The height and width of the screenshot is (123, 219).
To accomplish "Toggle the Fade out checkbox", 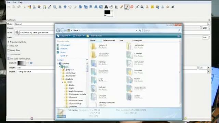I will pyautogui.click(x=8, y=46).
